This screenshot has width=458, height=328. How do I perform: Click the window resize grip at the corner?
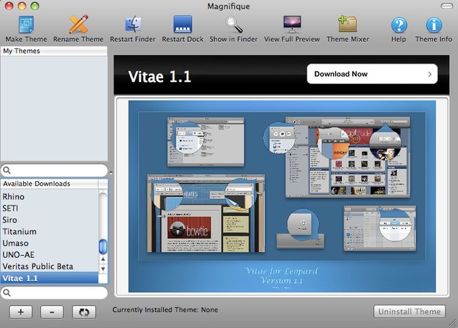[453, 323]
